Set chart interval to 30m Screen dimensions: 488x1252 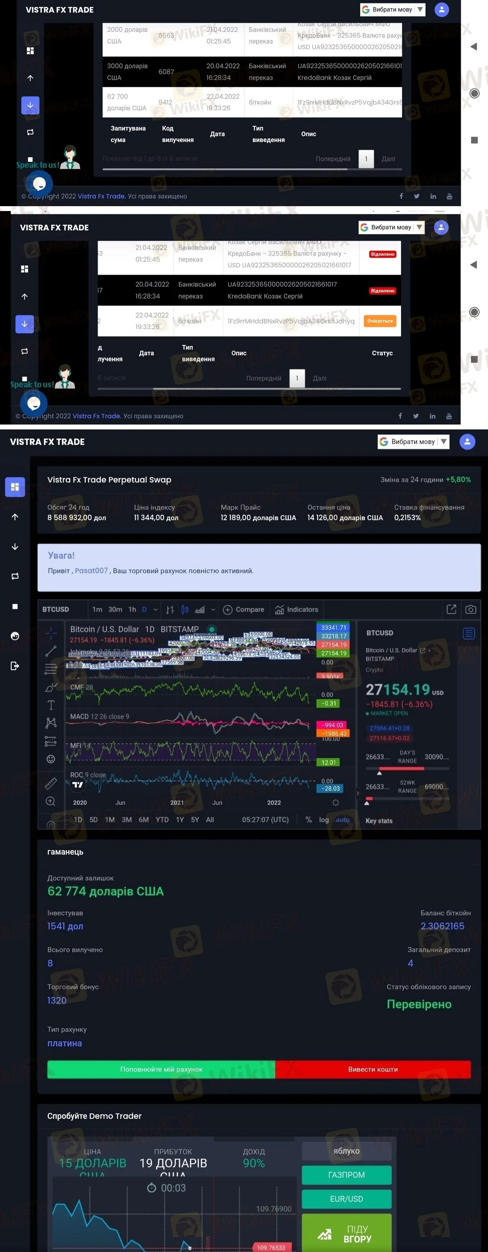click(115, 609)
